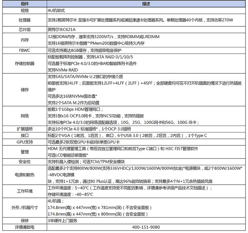Image resolution: width=248 pixels, height=233 pixels.
Task: Select the 可选LCD智能诊断面板 line
Action: pos(68,155)
